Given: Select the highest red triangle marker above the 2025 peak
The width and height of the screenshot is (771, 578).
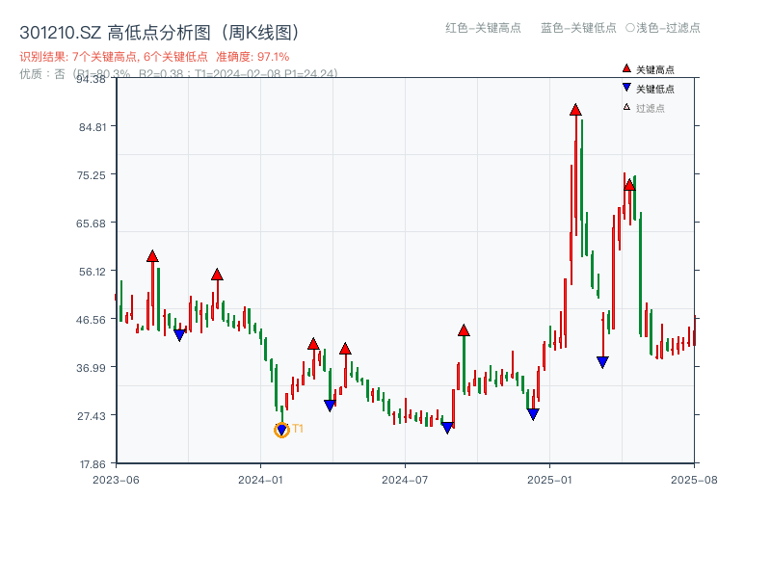Looking at the screenshot, I should 575,110.
